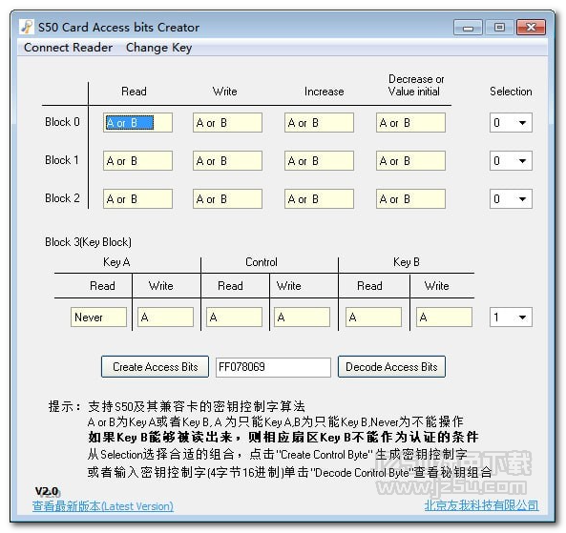This screenshot has width=566, height=533.
Task: Open the Connect Reader menu
Action: click(x=68, y=48)
